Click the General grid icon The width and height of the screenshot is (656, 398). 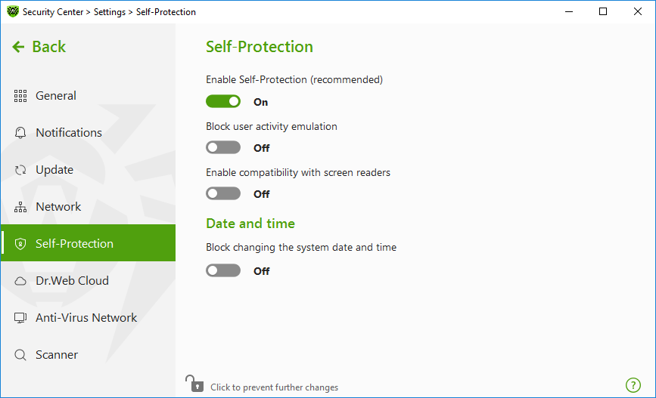tap(20, 96)
